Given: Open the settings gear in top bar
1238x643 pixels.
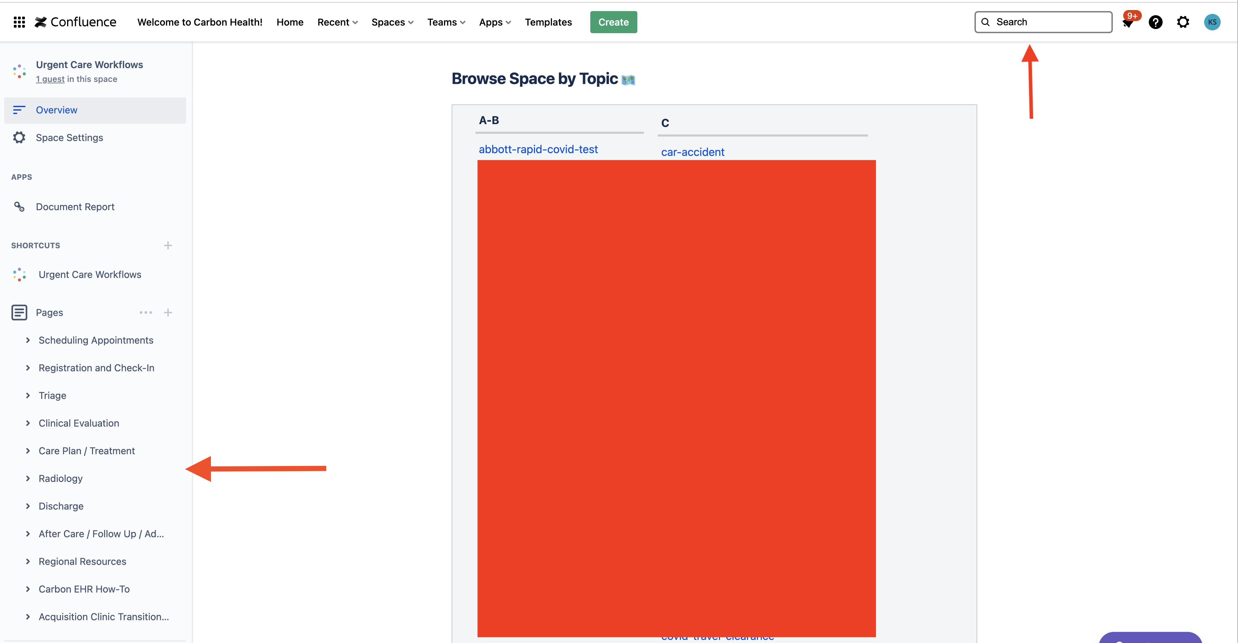Looking at the screenshot, I should coord(1183,22).
